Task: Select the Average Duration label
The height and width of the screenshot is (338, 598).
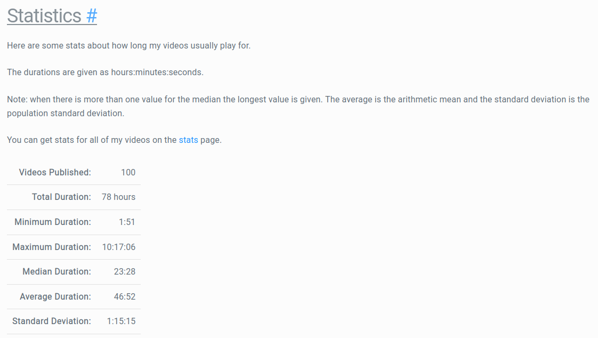Action: pyautogui.click(x=55, y=297)
